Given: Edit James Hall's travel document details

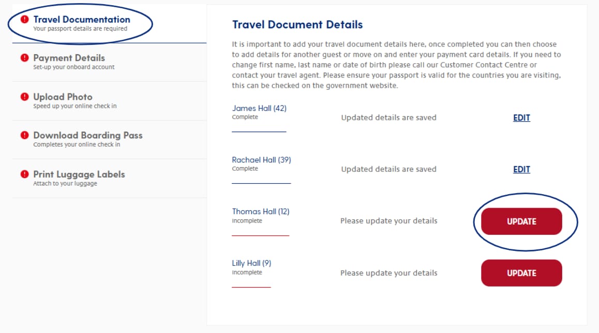Looking at the screenshot, I should point(521,118).
